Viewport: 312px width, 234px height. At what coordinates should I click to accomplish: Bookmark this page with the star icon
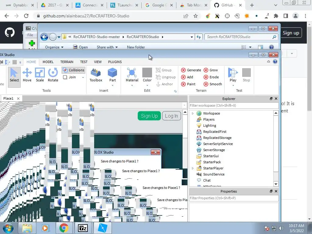(x=196, y=16)
